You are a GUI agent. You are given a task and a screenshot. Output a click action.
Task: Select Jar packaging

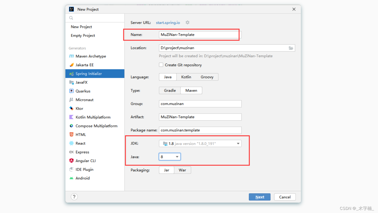click(167, 170)
